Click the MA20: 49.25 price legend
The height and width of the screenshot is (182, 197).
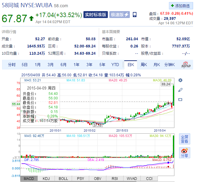118,80
